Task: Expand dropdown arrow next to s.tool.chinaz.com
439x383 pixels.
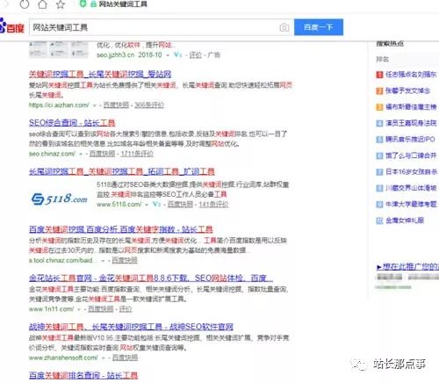Action: pos(103,260)
